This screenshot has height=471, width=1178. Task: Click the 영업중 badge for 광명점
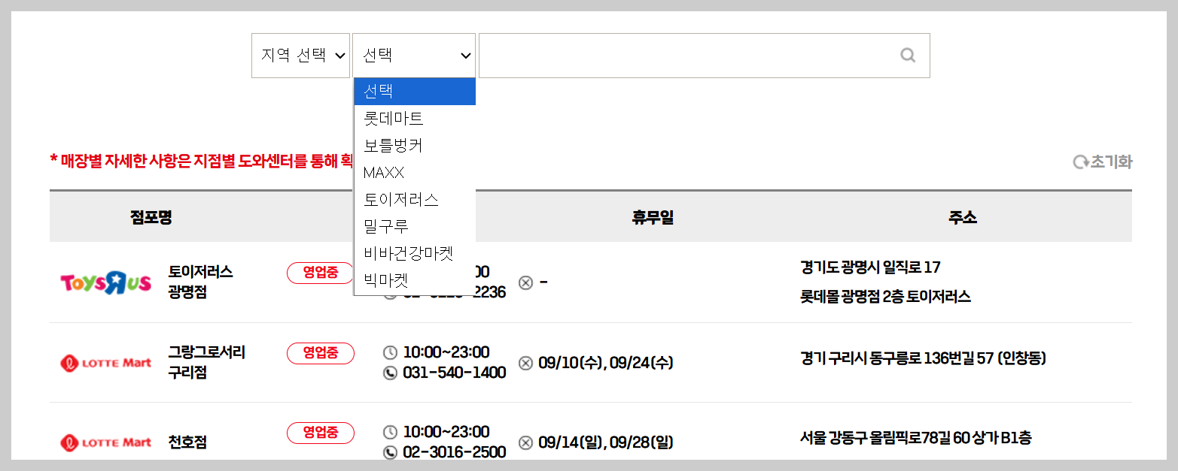click(x=321, y=273)
